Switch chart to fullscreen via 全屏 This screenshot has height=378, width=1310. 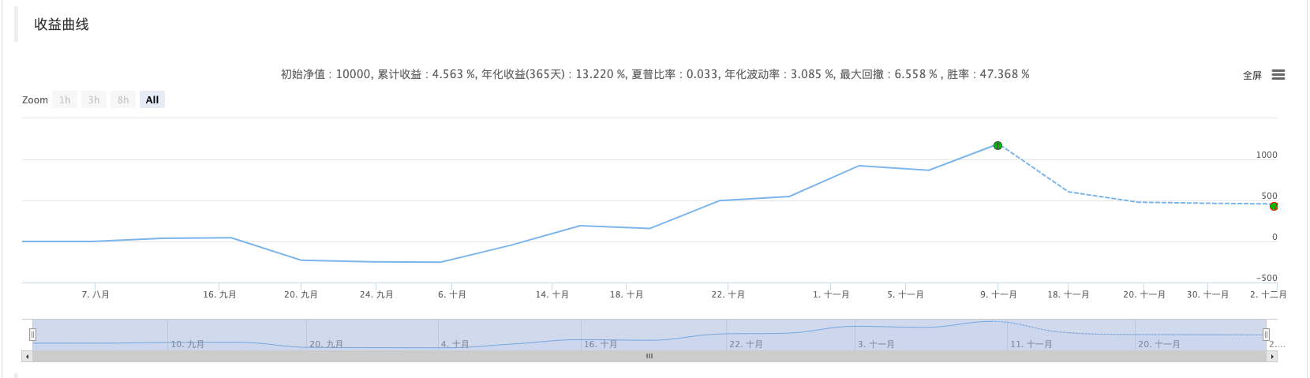1252,76
